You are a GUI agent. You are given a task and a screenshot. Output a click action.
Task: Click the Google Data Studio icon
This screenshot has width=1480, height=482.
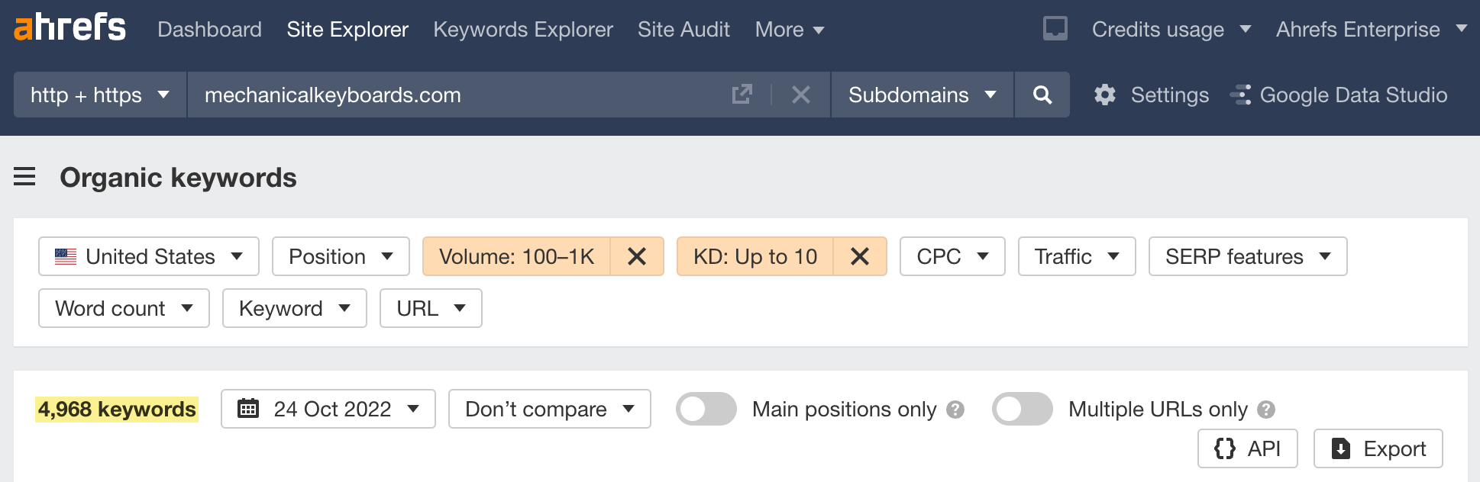[1241, 95]
